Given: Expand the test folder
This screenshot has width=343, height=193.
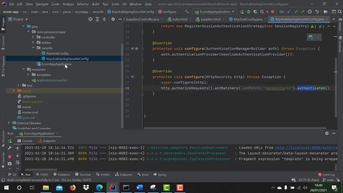Looking at the screenshot, I should (x=19, y=85).
